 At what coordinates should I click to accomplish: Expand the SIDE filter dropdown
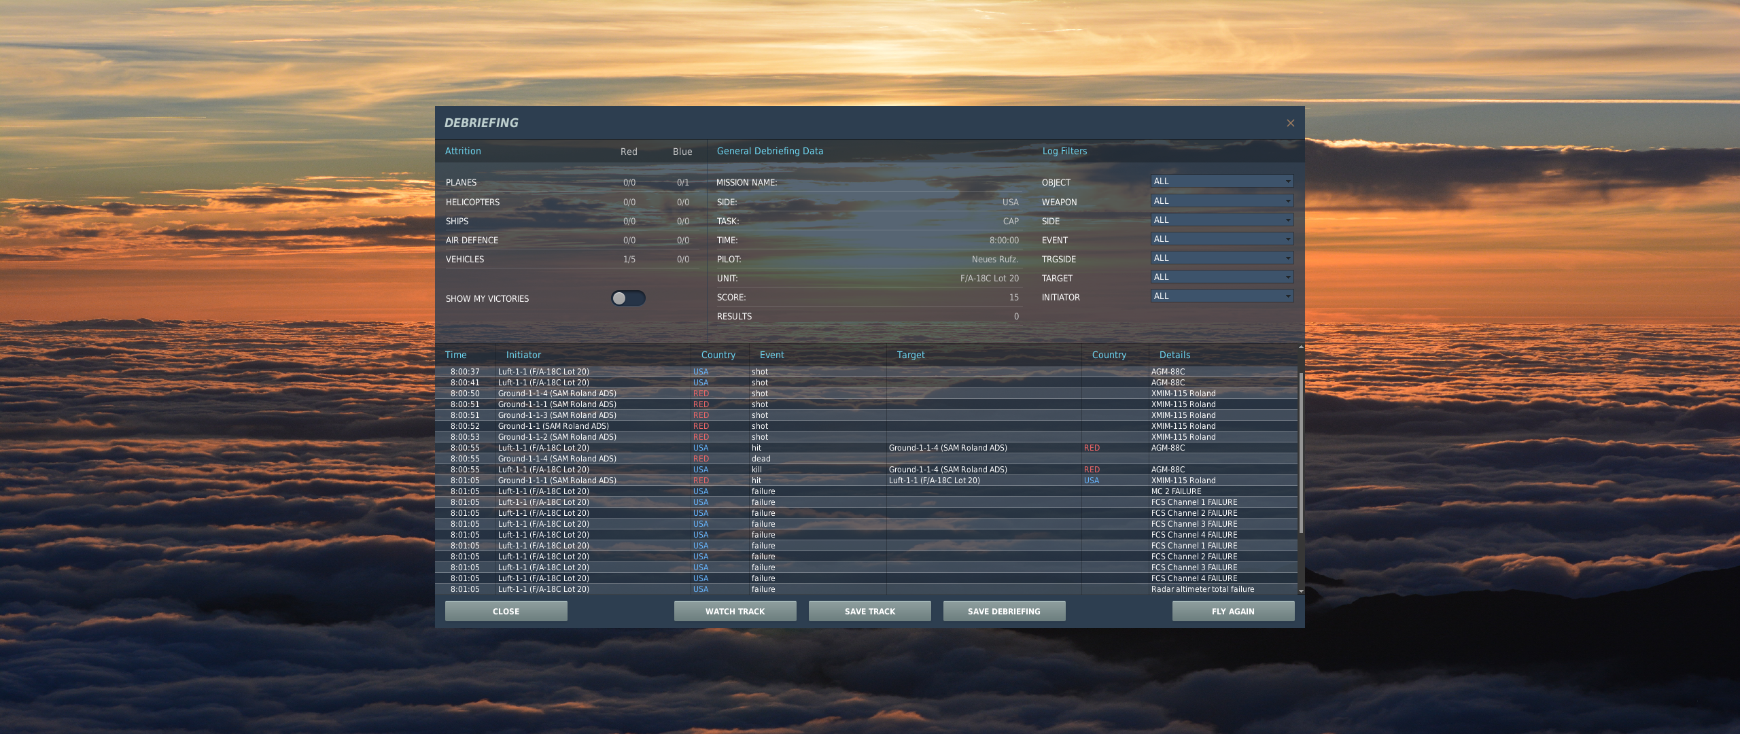coord(1221,220)
